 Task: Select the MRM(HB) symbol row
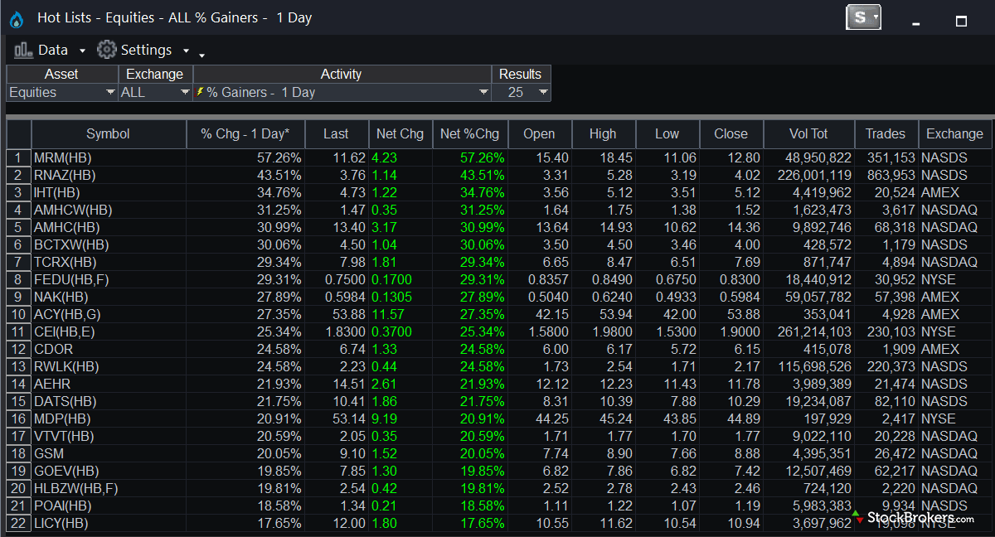65,157
